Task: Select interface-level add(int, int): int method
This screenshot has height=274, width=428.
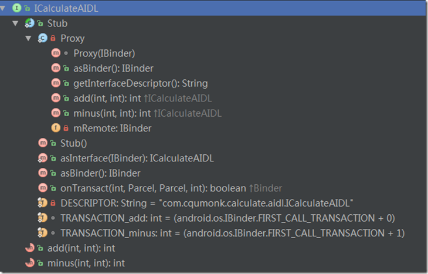Action: [x=81, y=248]
